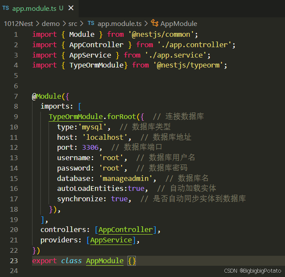
Task: Click underlined AppController in controllers array
Action: tap(125, 230)
